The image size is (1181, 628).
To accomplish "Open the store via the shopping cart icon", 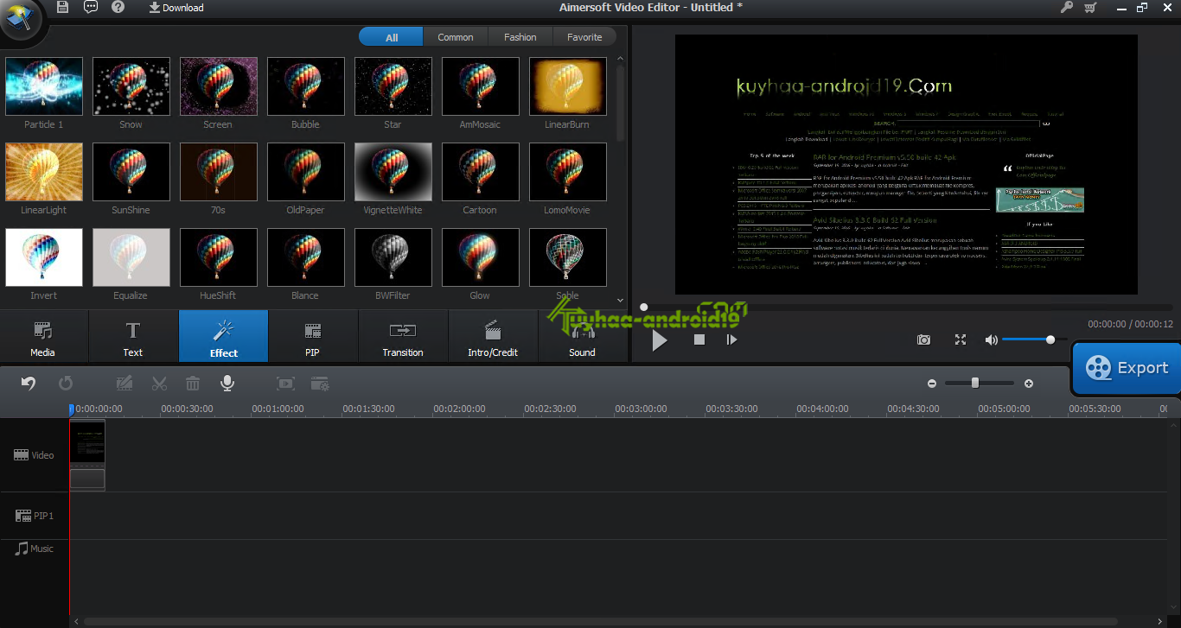I will [x=1090, y=8].
